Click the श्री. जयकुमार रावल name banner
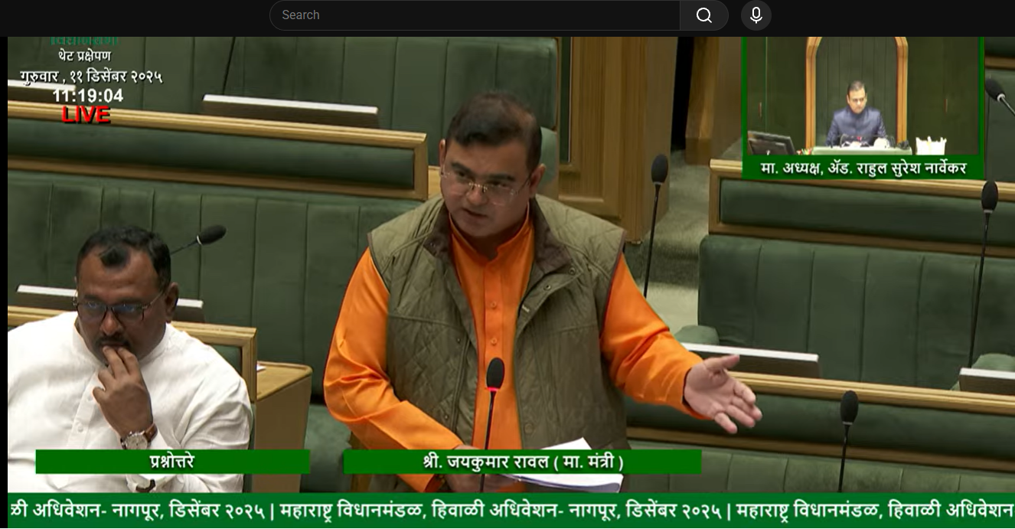1015x529 pixels. [x=522, y=462]
